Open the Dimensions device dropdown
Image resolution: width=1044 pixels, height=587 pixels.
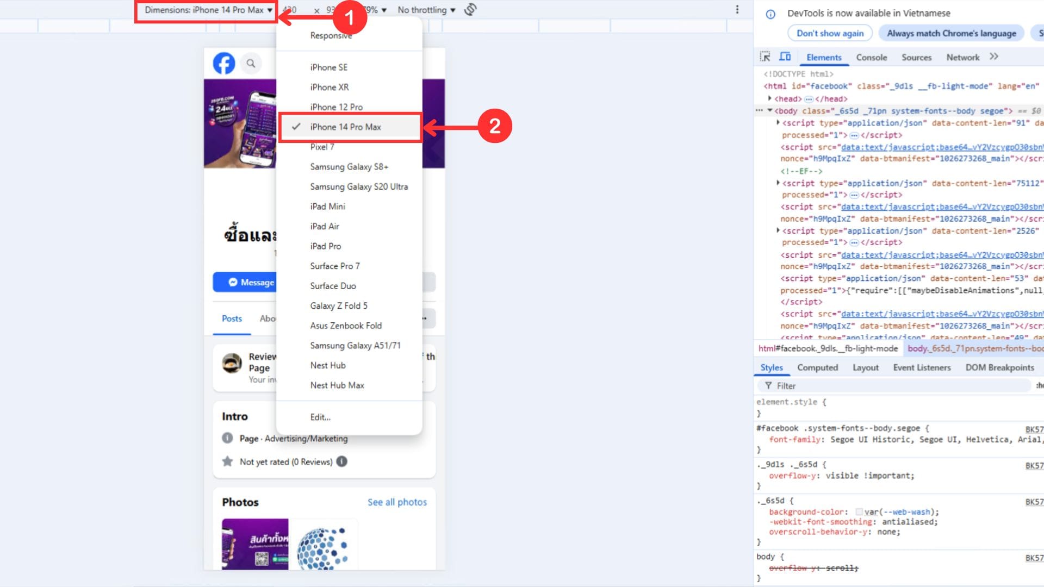(x=208, y=10)
